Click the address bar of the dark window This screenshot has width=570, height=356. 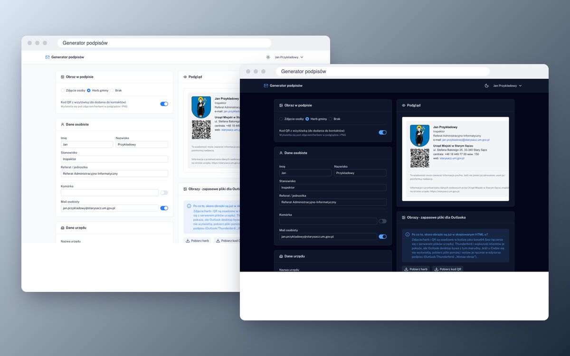tap(382, 71)
